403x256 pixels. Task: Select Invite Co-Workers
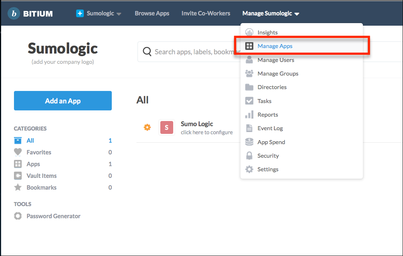click(206, 13)
